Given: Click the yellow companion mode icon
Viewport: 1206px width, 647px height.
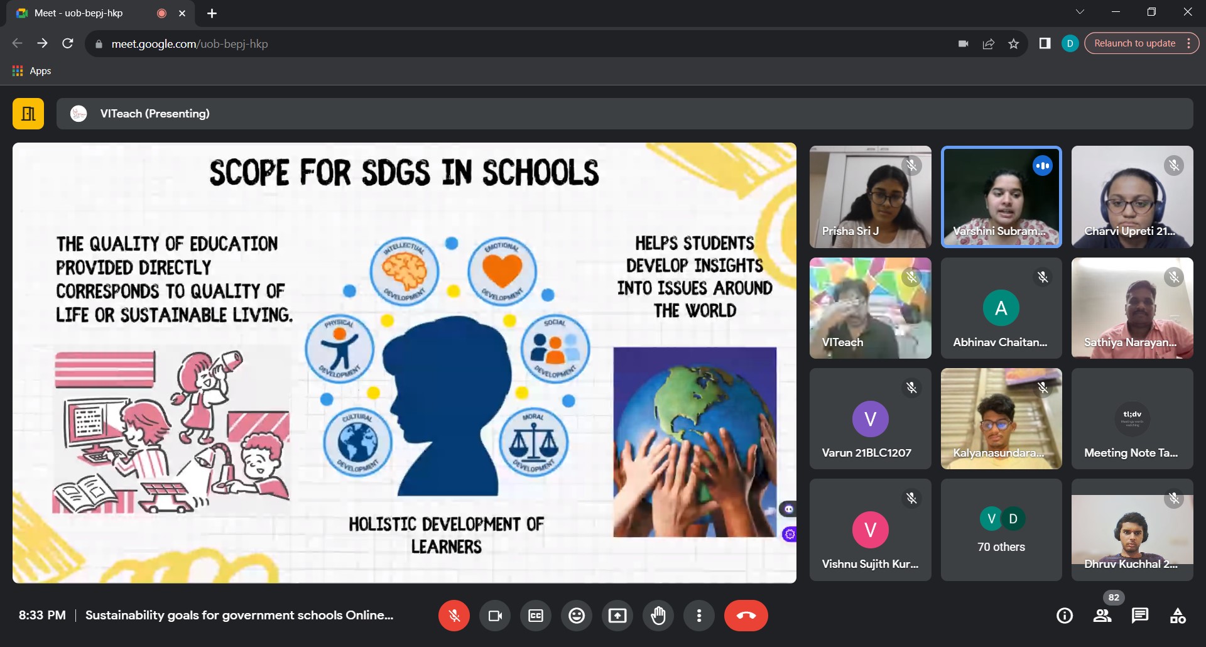Looking at the screenshot, I should (x=28, y=114).
